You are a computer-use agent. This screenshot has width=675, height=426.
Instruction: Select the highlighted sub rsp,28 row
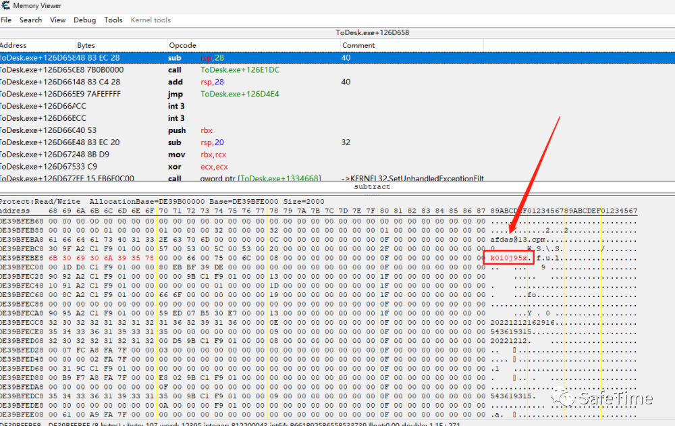pyautogui.click(x=337, y=57)
